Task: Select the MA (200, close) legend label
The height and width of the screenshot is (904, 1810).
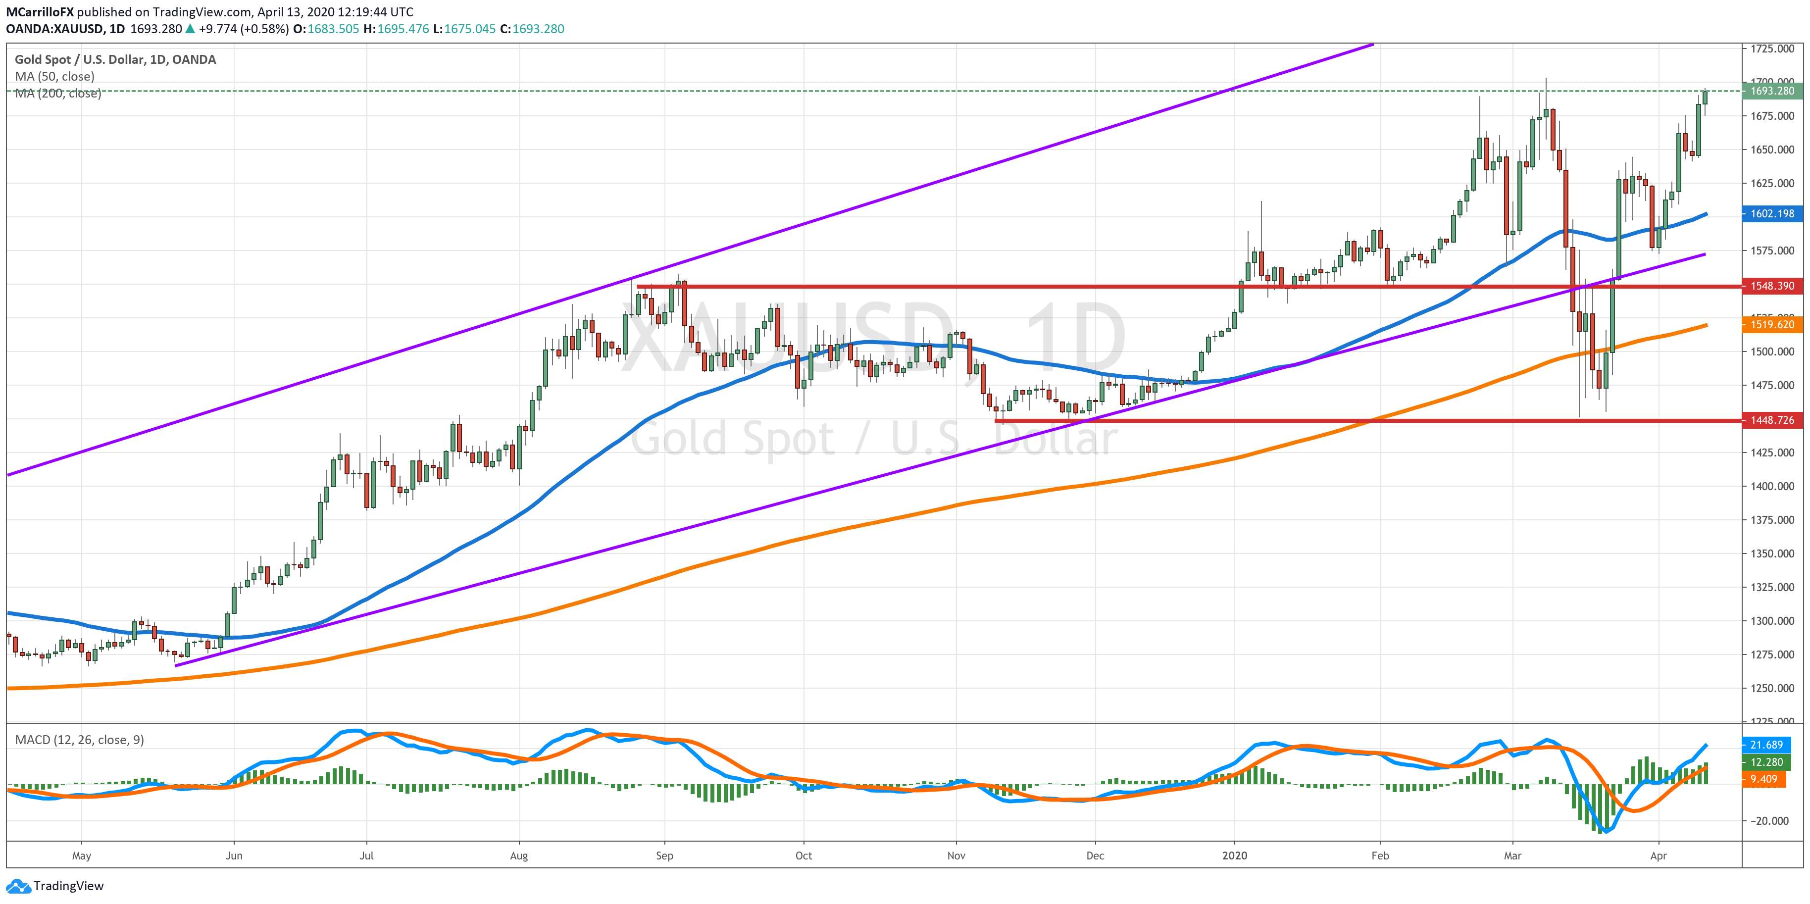Action: point(57,94)
